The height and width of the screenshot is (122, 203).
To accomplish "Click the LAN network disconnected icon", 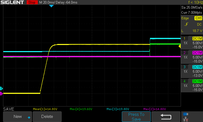I will click(186, 119).
